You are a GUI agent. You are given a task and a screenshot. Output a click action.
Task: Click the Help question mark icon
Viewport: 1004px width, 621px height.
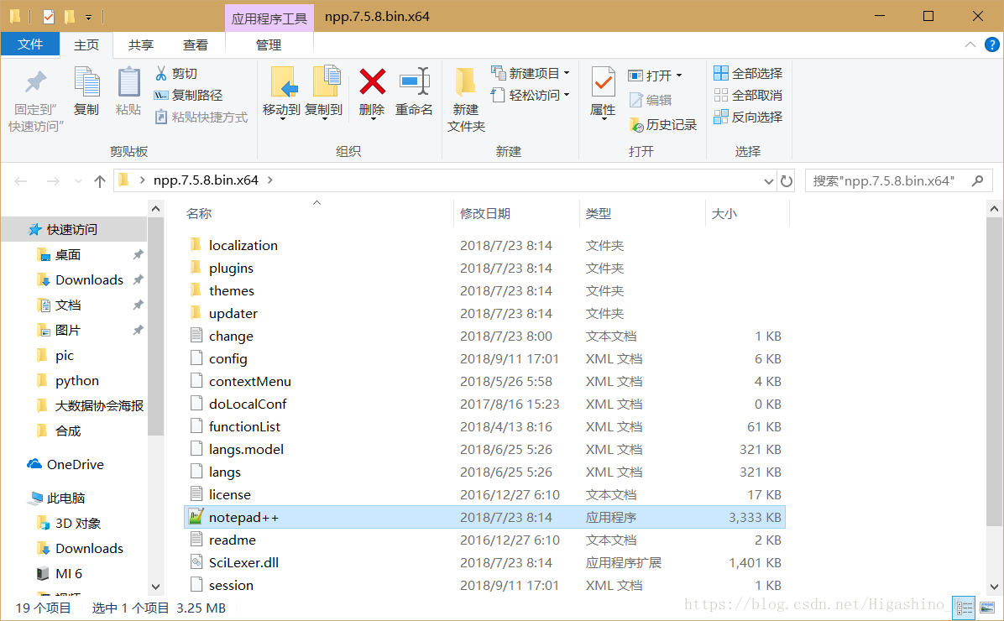(992, 44)
